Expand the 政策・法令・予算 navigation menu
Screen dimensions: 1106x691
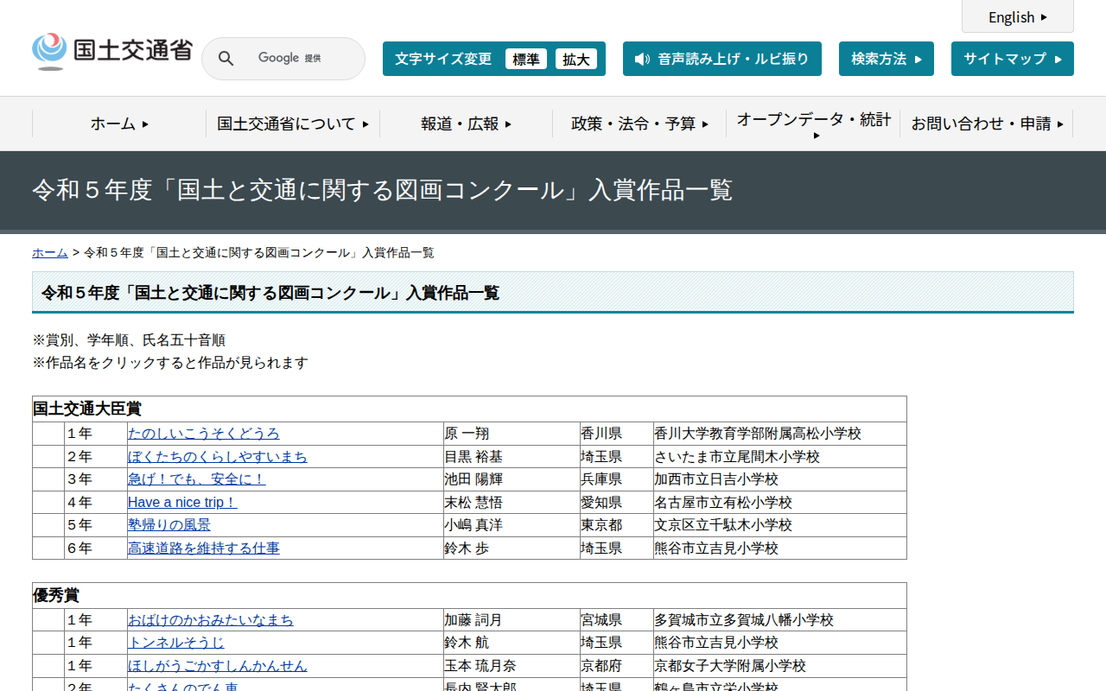point(639,124)
